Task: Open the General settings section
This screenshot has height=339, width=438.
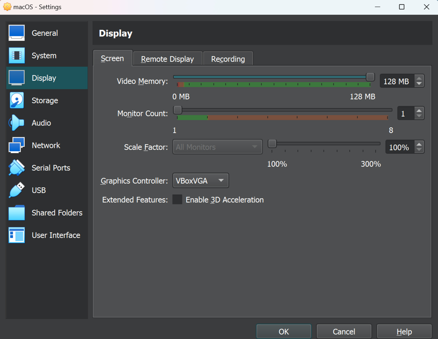Action: (x=45, y=33)
